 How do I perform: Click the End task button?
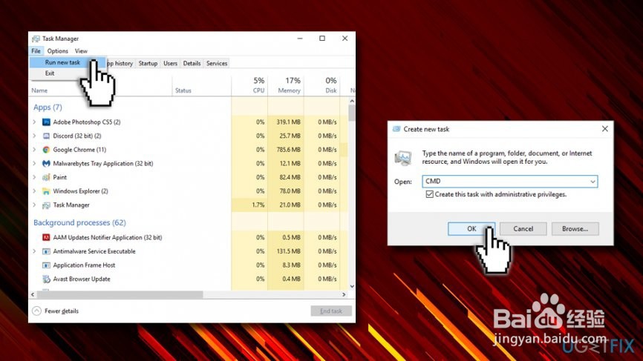(331, 311)
